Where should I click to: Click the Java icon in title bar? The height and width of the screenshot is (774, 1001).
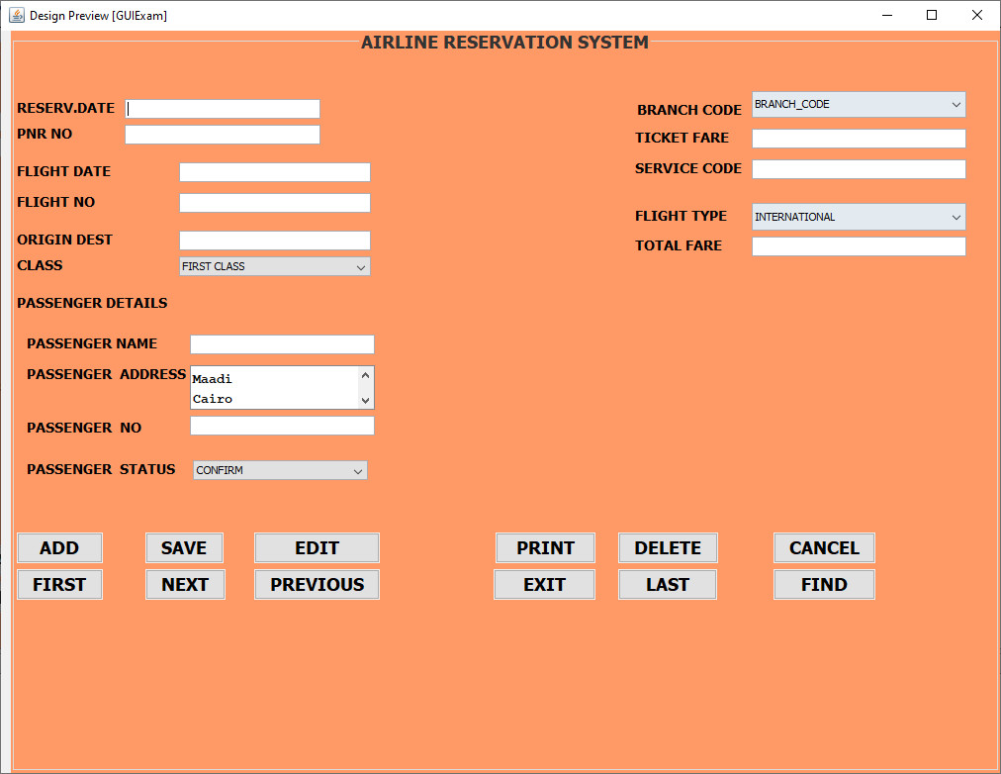pos(17,15)
